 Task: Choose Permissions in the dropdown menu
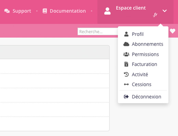143,54
